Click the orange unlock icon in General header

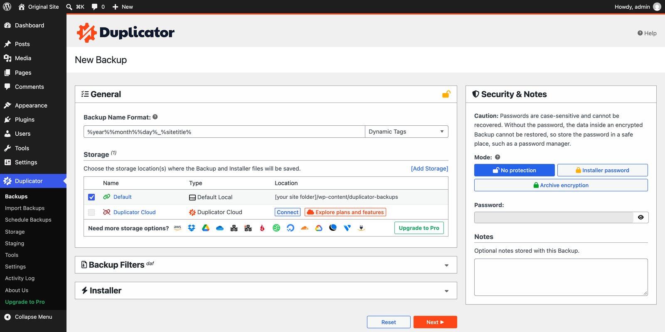pos(446,94)
